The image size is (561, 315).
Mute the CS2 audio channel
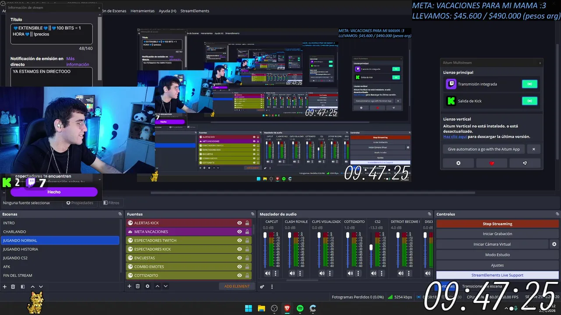click(x=373, y=273)
